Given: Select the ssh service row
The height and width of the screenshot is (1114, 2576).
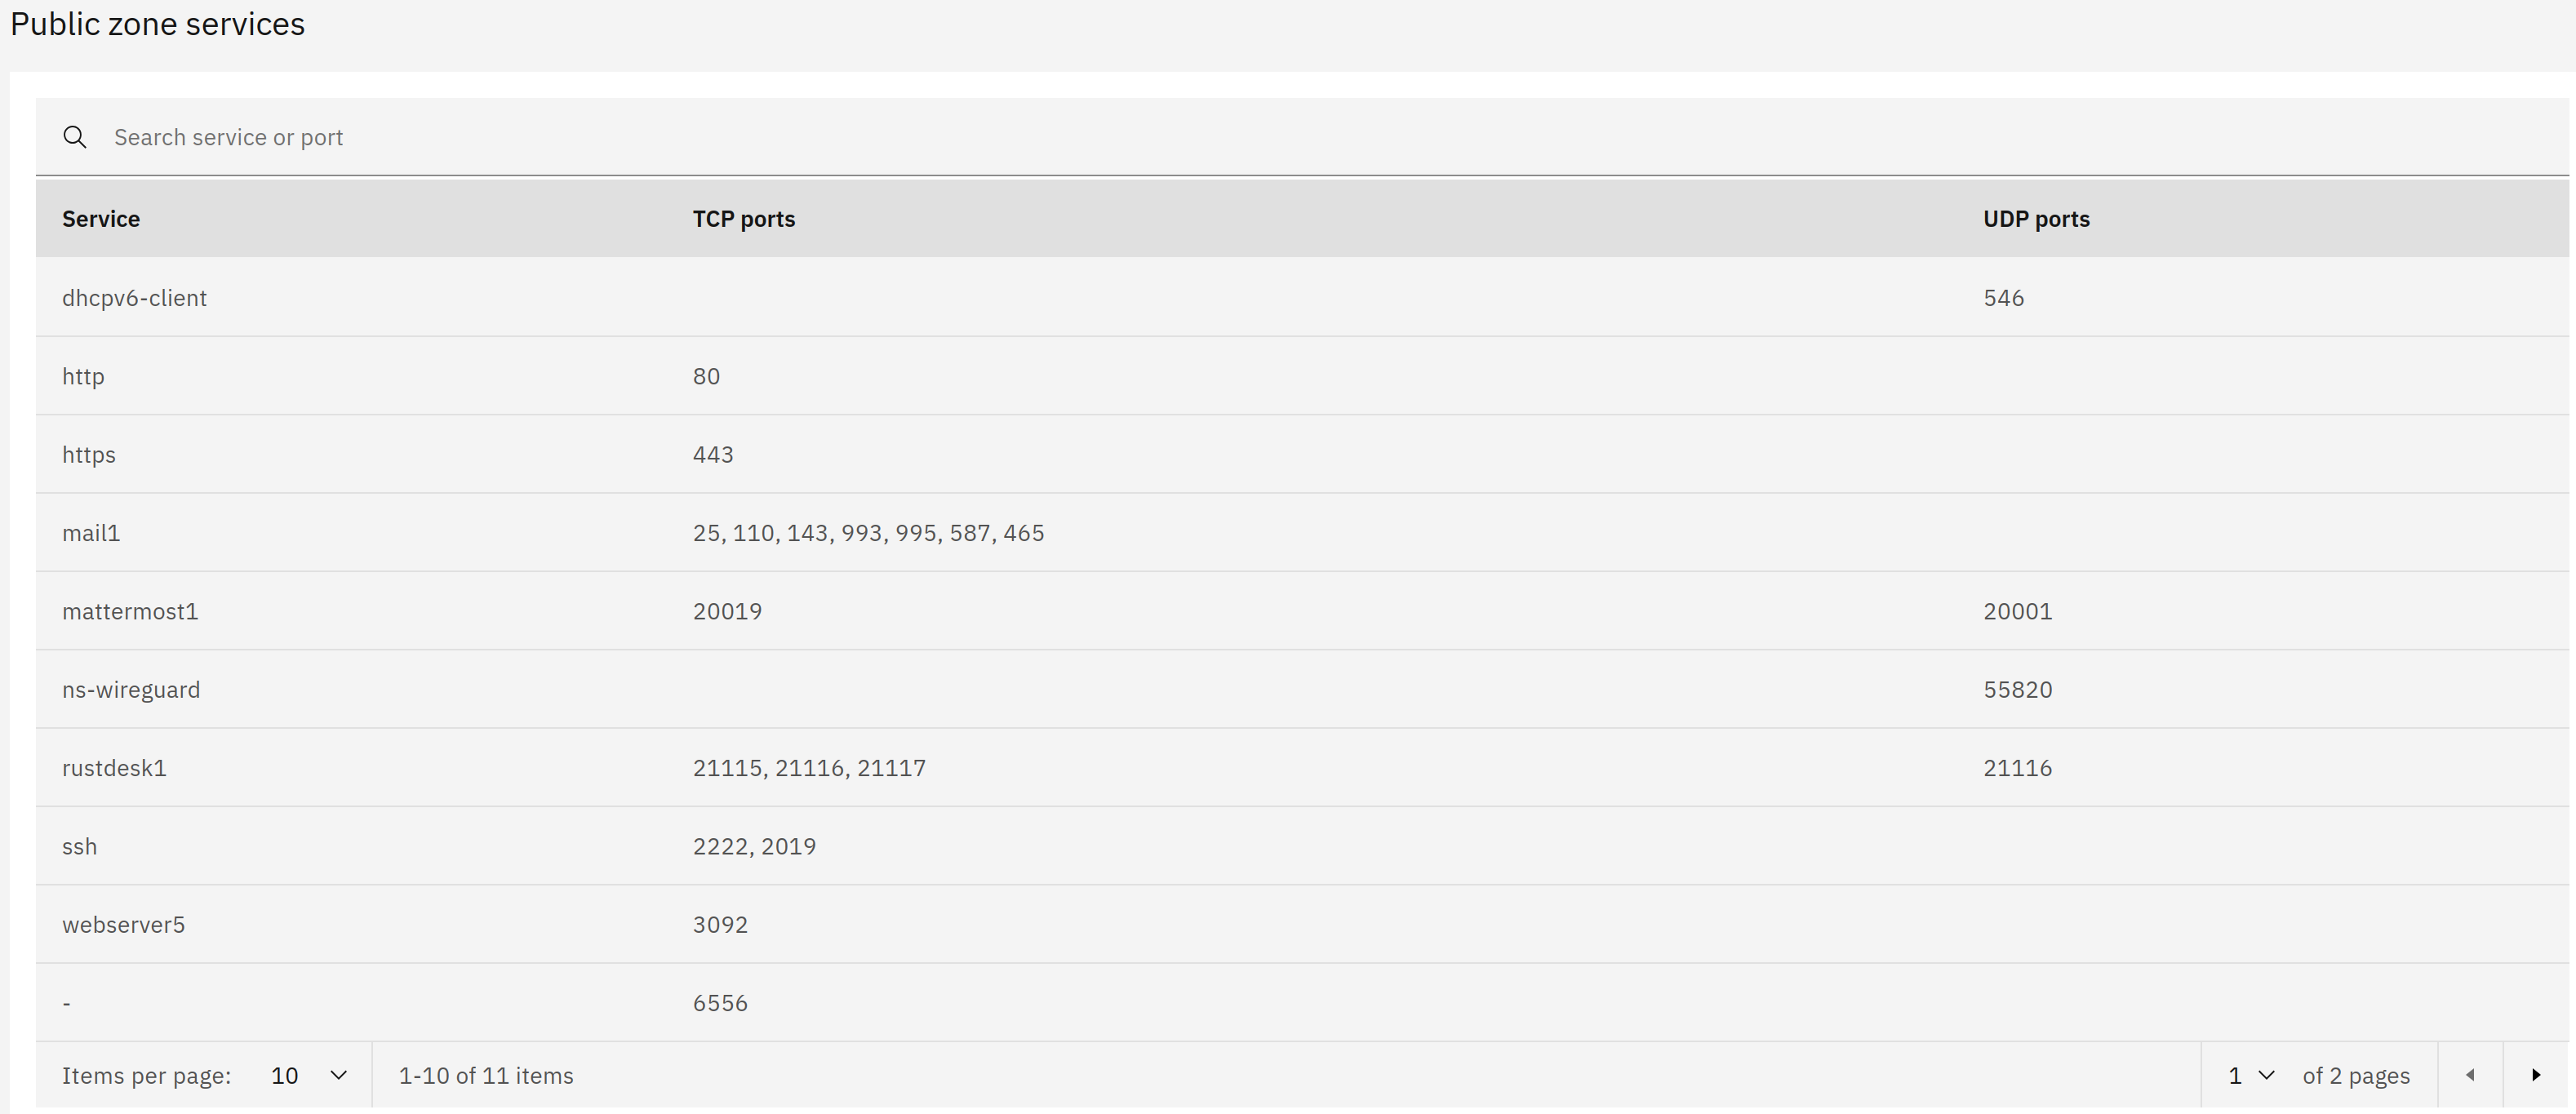Looking at the screenshot, I should point(80,846).
